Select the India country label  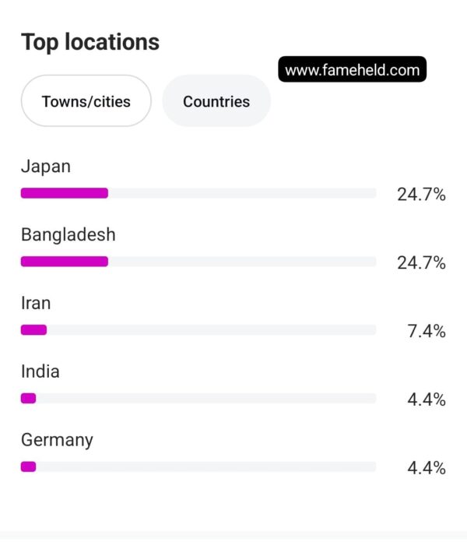(x=40, y=371)
